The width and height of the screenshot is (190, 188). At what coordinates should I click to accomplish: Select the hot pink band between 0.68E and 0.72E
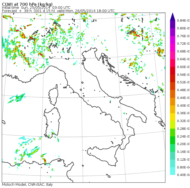coord(172,47)
